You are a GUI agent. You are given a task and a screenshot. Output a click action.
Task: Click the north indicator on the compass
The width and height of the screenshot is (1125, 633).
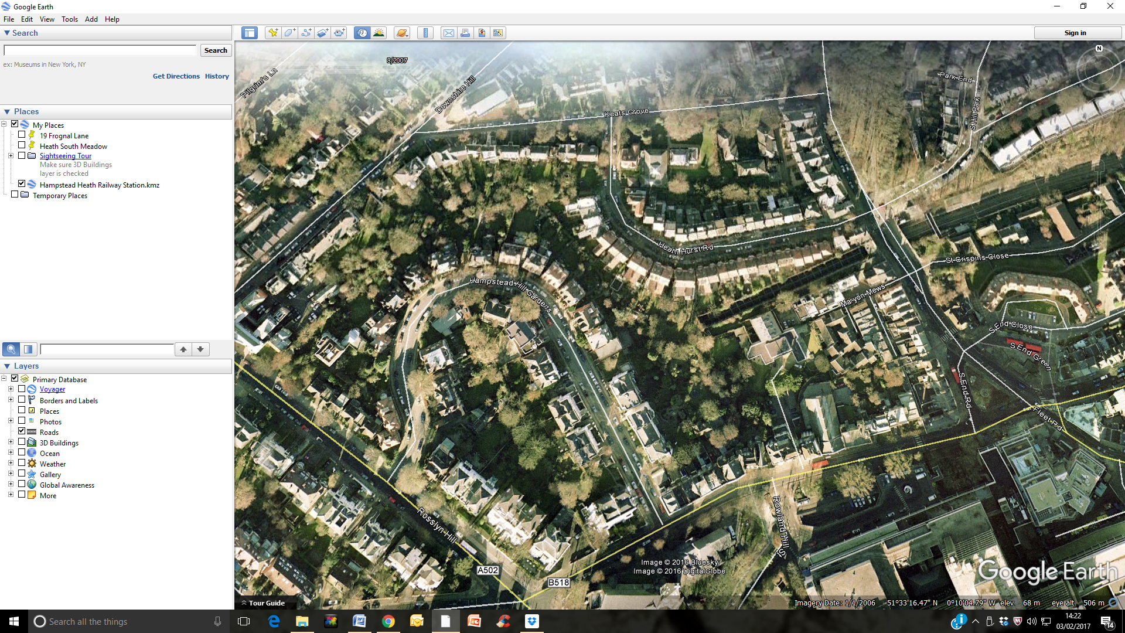point(1099,49)
